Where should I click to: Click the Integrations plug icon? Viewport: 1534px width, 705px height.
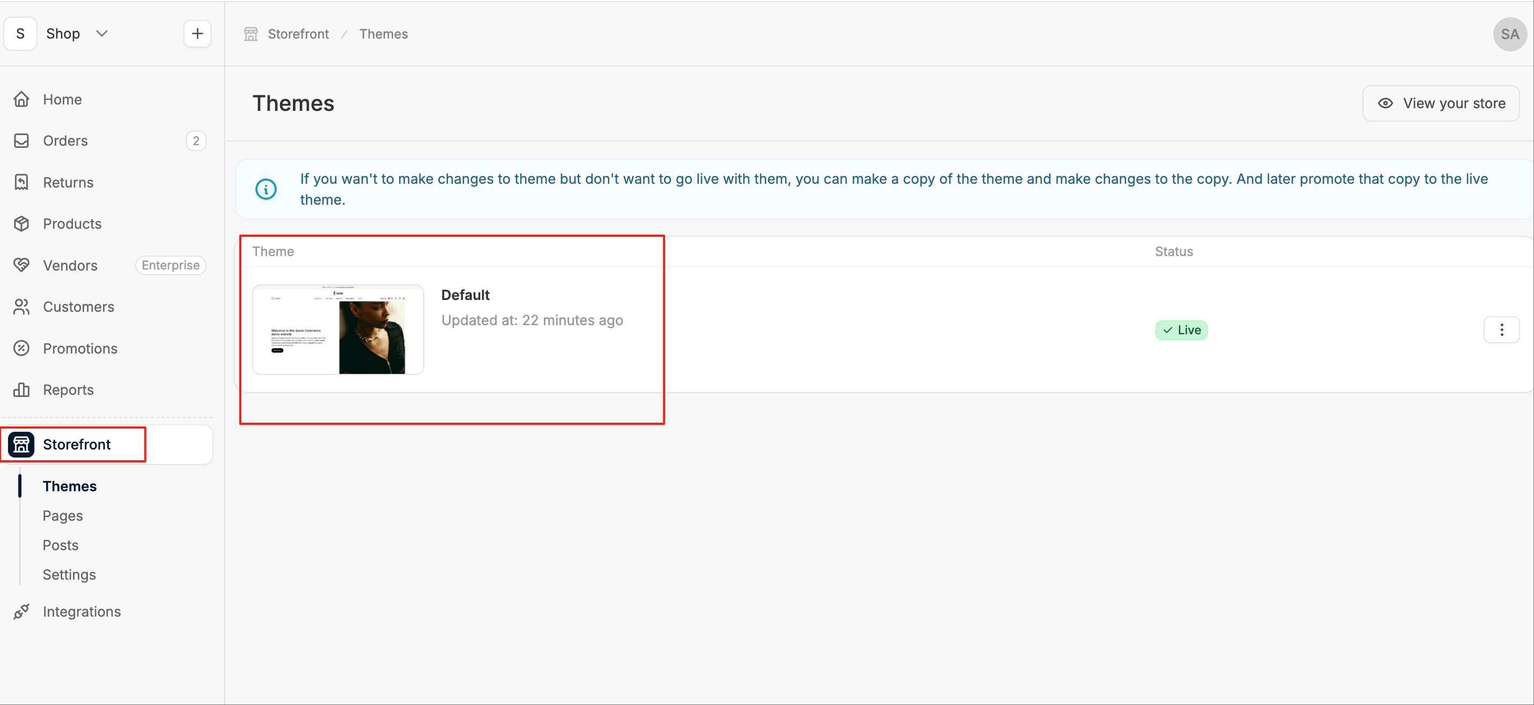tap(21, 612)
